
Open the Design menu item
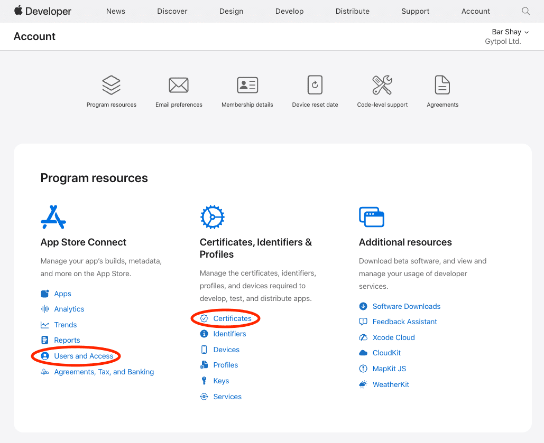[x=231, y=11]
